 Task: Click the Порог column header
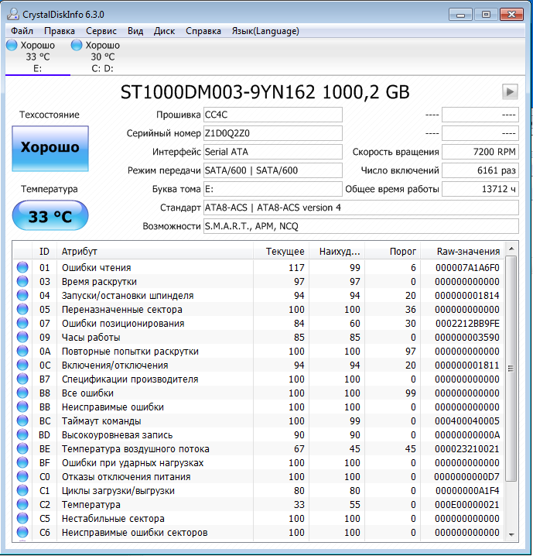coord(393,251)
